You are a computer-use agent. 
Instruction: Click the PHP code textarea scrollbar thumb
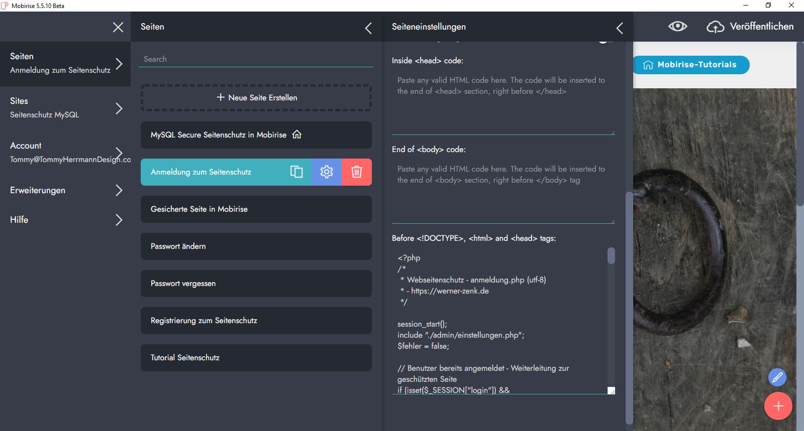pyautogui.click(x=611, y=255)
